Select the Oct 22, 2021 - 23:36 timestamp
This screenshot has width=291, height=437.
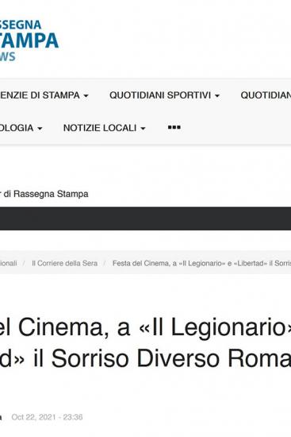click(x=47, y=417)
